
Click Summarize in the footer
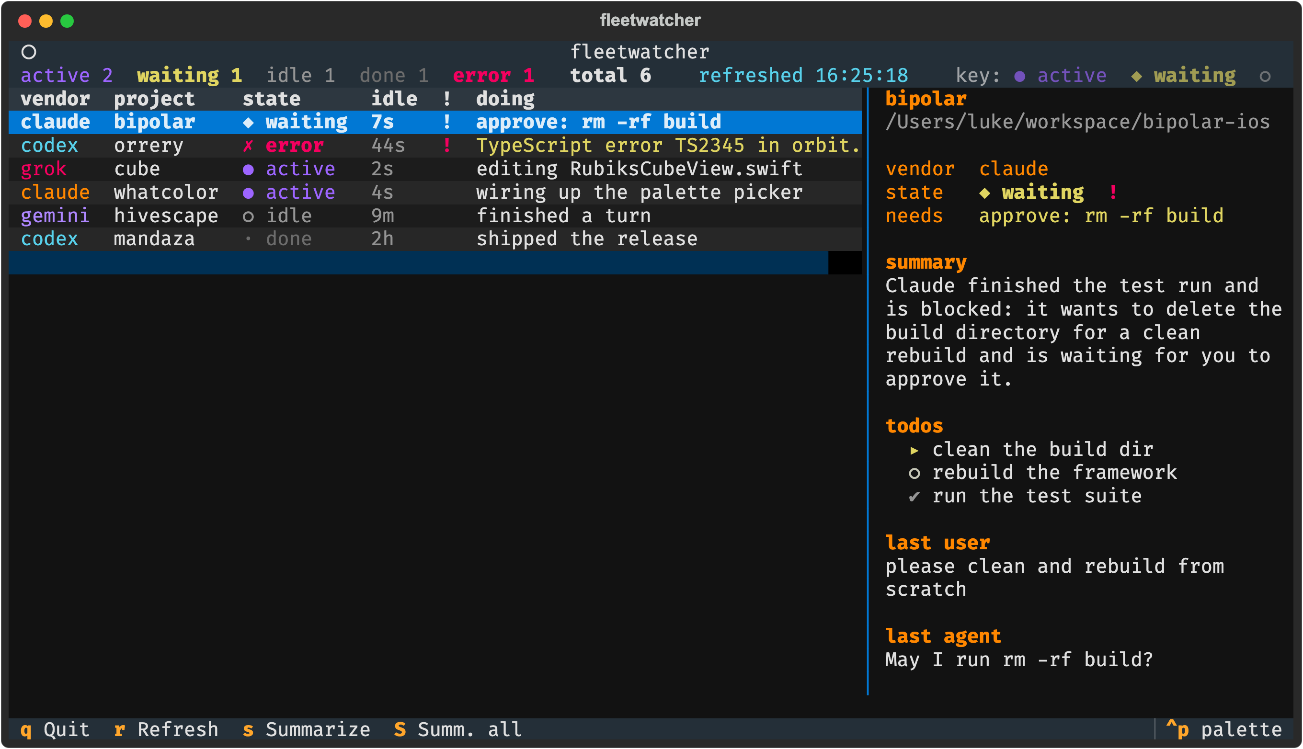click(x=306, y=729)
